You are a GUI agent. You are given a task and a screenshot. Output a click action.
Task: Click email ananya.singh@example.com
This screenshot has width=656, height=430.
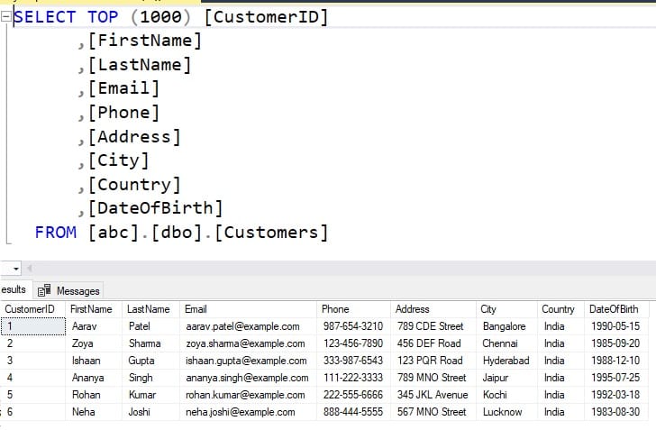click(247, 378)
